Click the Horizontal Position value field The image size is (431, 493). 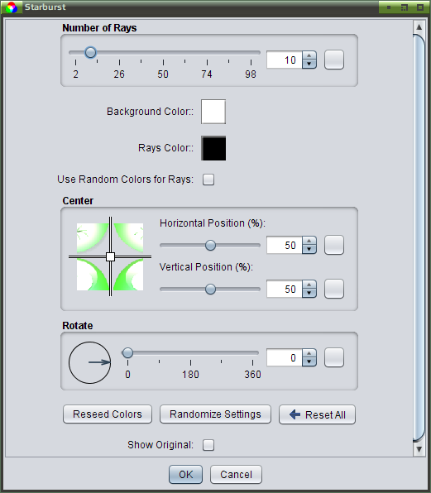pos(285,245)
